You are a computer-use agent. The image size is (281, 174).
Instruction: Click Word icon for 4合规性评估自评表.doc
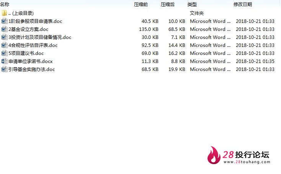point(4,45)
